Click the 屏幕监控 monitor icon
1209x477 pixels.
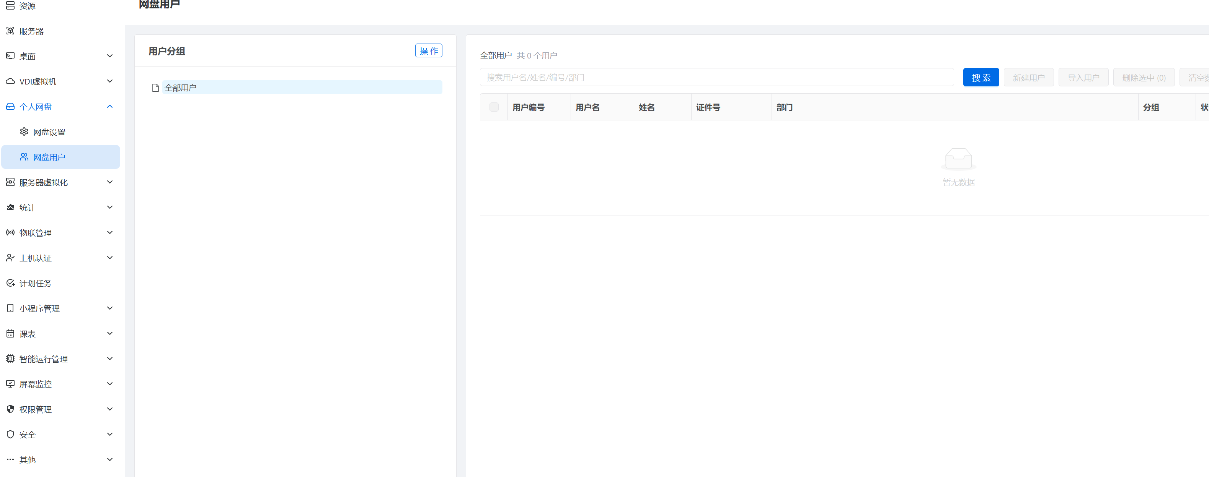point(10,384)
